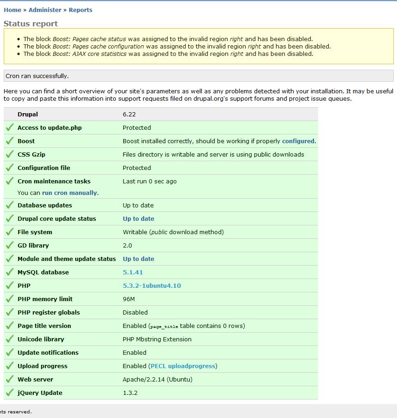This screenshot has width=397, height=418.
Task: Click the 'Update notifications' label
Action: pyautogui.click(x=48, y=352)
